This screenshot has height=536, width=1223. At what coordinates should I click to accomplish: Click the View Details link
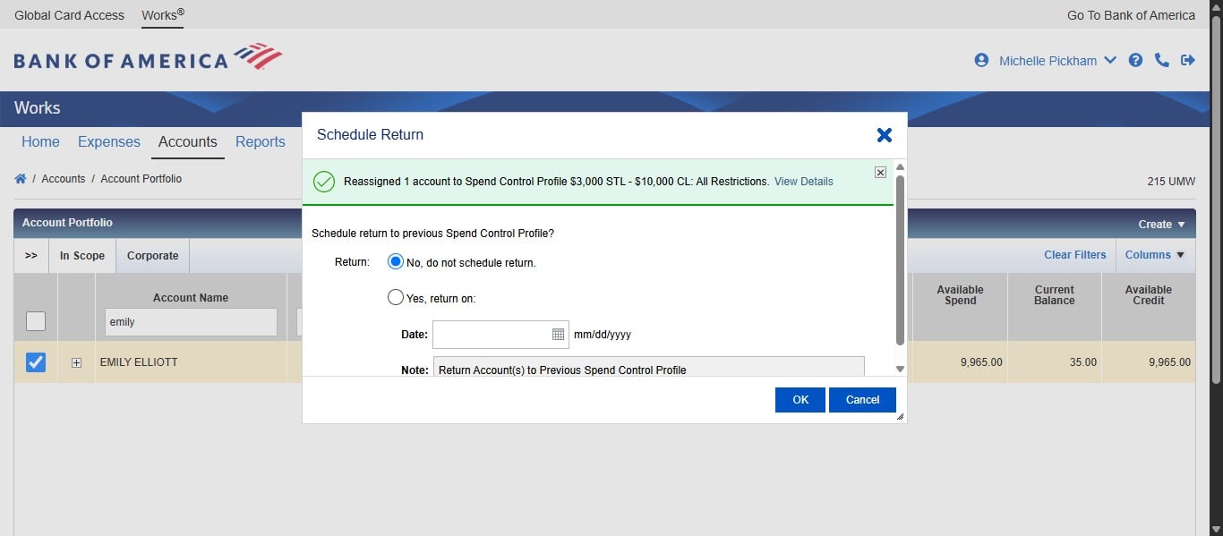click(x=803, y=181)
